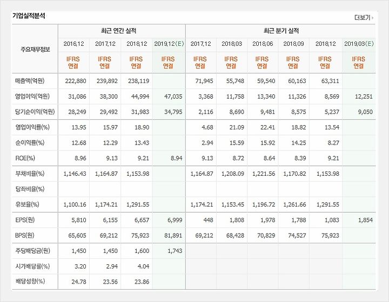The image size is (389, 302).
Task: Click the 주요재무정보 header cell
Action: pos(35,49)
